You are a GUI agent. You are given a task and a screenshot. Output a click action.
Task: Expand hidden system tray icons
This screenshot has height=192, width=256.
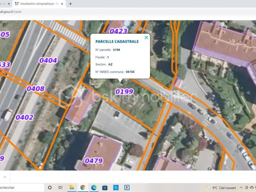click(241, 188)
